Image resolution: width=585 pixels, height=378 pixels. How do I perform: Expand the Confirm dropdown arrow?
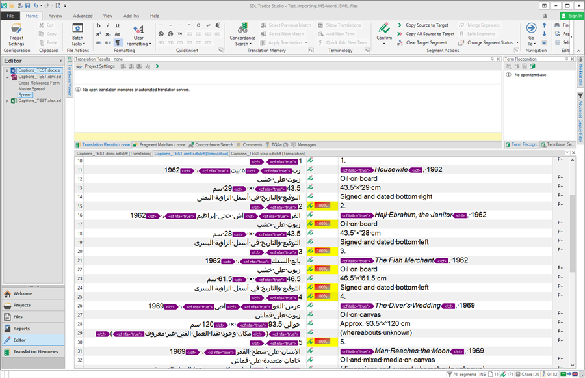pyautogui.click(x=384, y=44)
